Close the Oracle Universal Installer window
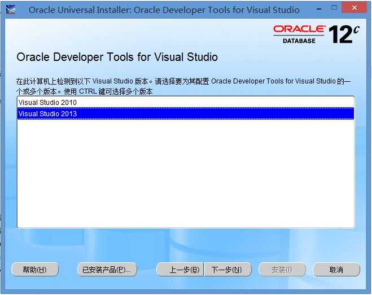Viewport: 372px width, 295px height. (x=355, y=8)
